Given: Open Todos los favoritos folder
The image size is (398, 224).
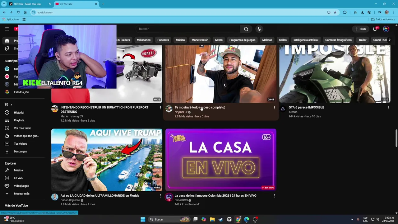Looking at the screenshot, I should tap(383, 19).
